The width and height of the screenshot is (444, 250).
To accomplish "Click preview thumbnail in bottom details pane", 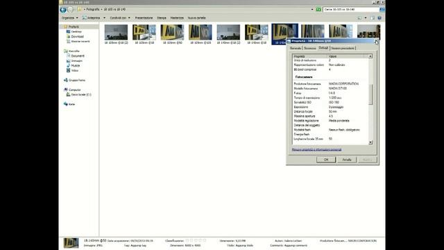I will [x=71, y=243].
